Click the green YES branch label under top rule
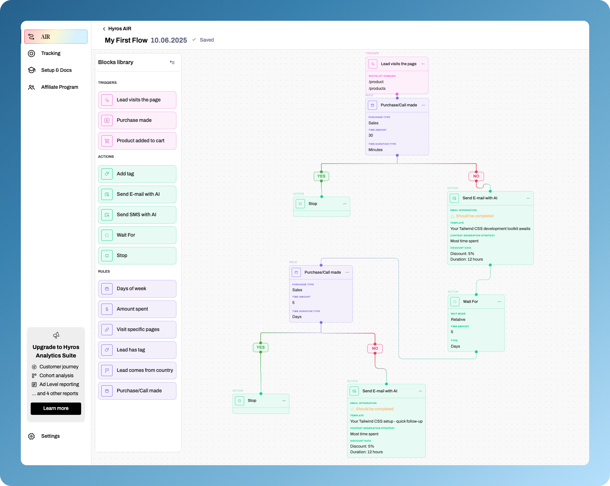 [x=321, y=176]
